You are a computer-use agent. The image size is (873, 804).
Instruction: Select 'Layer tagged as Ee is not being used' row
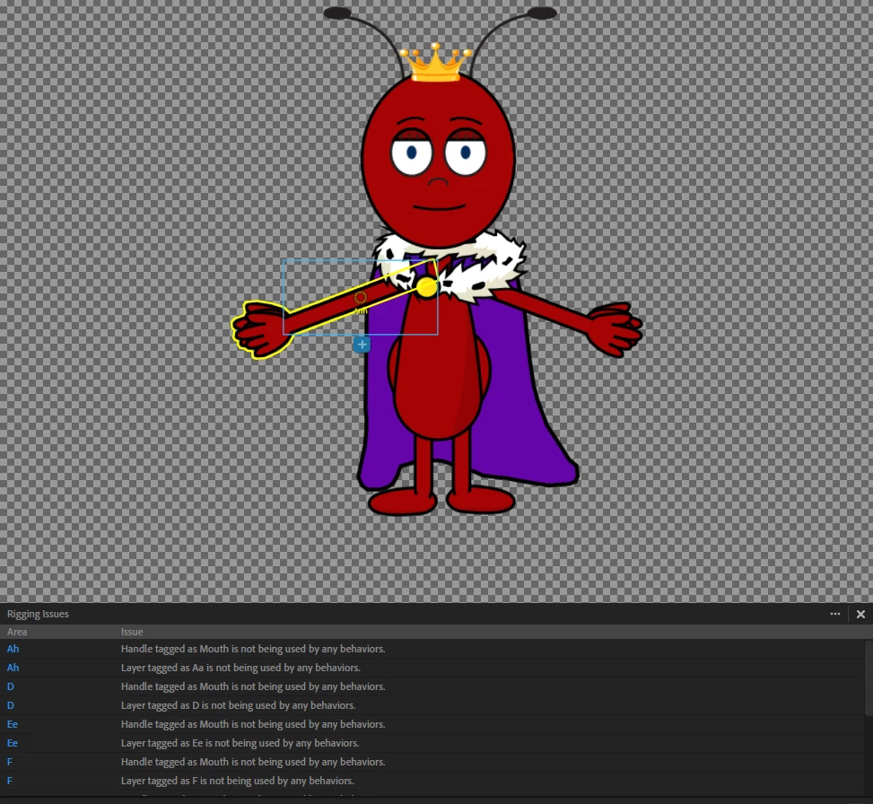[x=432, y=743]
